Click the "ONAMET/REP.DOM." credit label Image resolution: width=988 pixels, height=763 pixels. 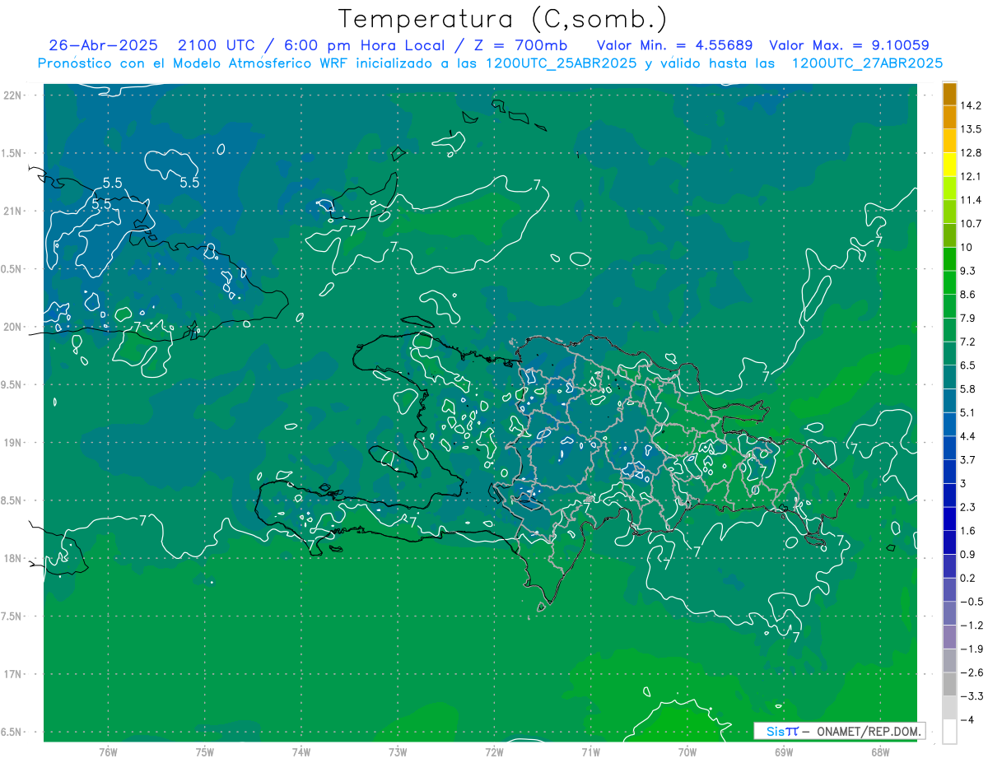pos(870,731)
